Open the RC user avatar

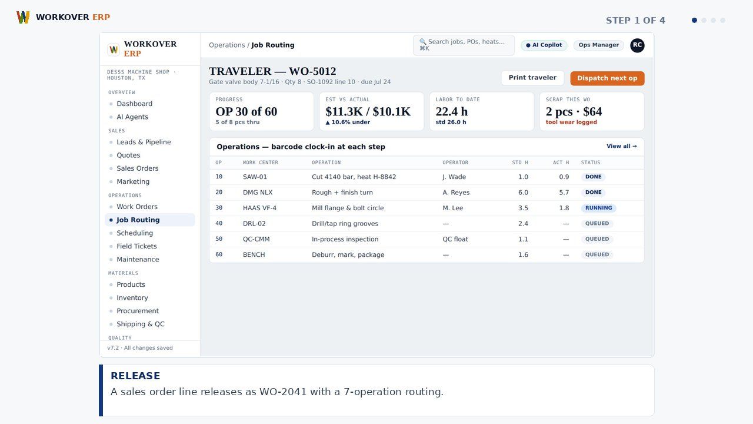(x=637, y=45)
